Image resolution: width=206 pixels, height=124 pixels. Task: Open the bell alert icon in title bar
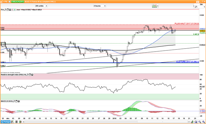coord(2,2)
